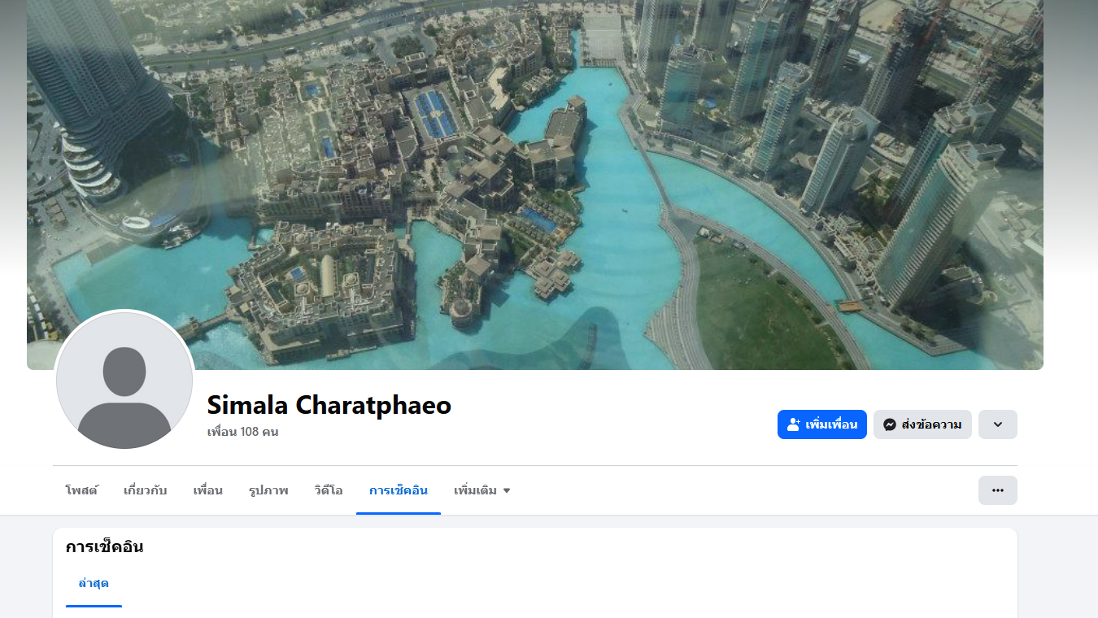Image resolution: width=1098 pixels, height=618 pixels.
Task: Click the Simala Charatphaeo profile name
Action: pyautogui.click(x=329, y=405)
